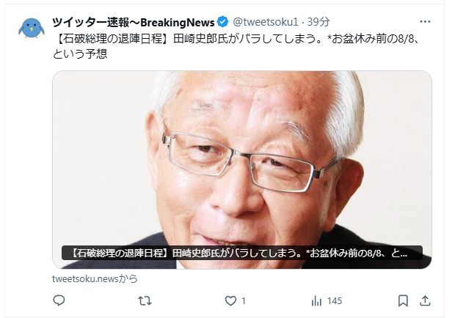
Task: Bookmark this tweet
Action: pos(403,301)
